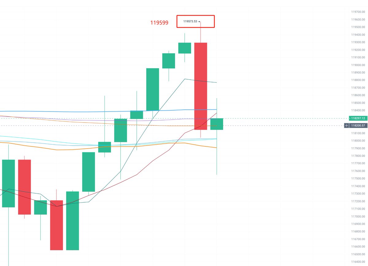Click the 118000.00 price axis label

point(358,141)
